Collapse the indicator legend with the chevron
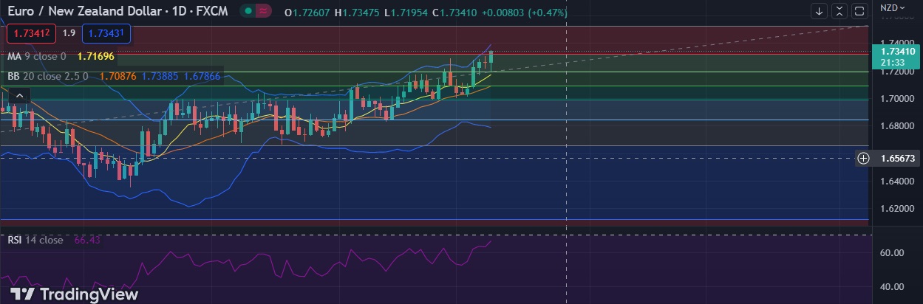This screenshot has width=923, height=304. 19,94
